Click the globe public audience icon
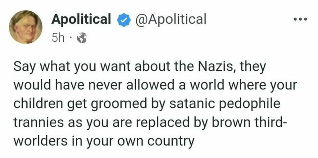Screen dimensions: 318x158 [82, 38]
